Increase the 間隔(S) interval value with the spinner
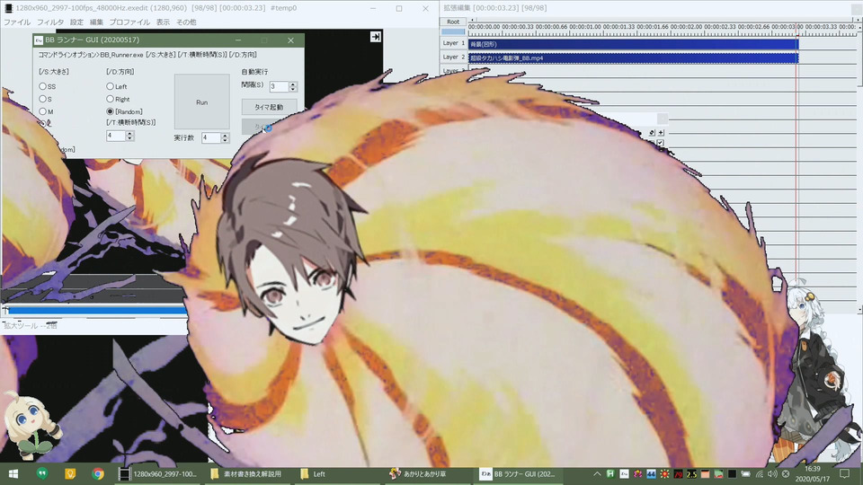 click(293, 84)
